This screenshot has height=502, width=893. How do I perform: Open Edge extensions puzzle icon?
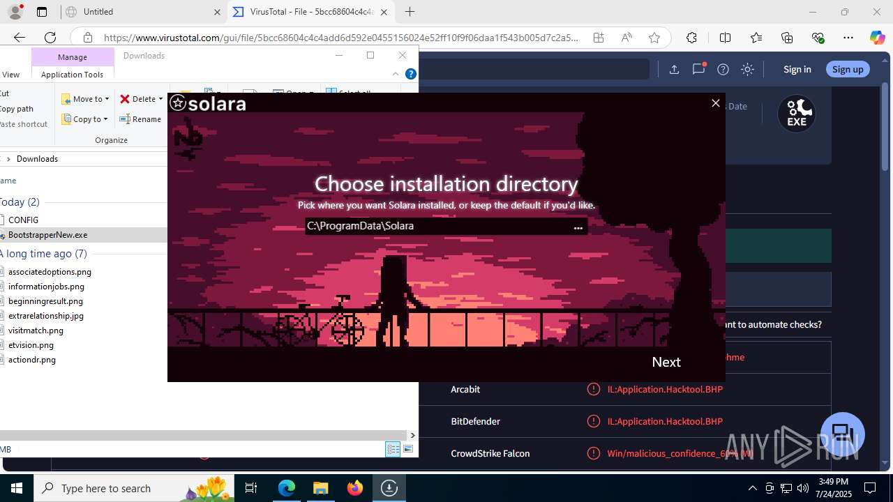tap(691, 38)
